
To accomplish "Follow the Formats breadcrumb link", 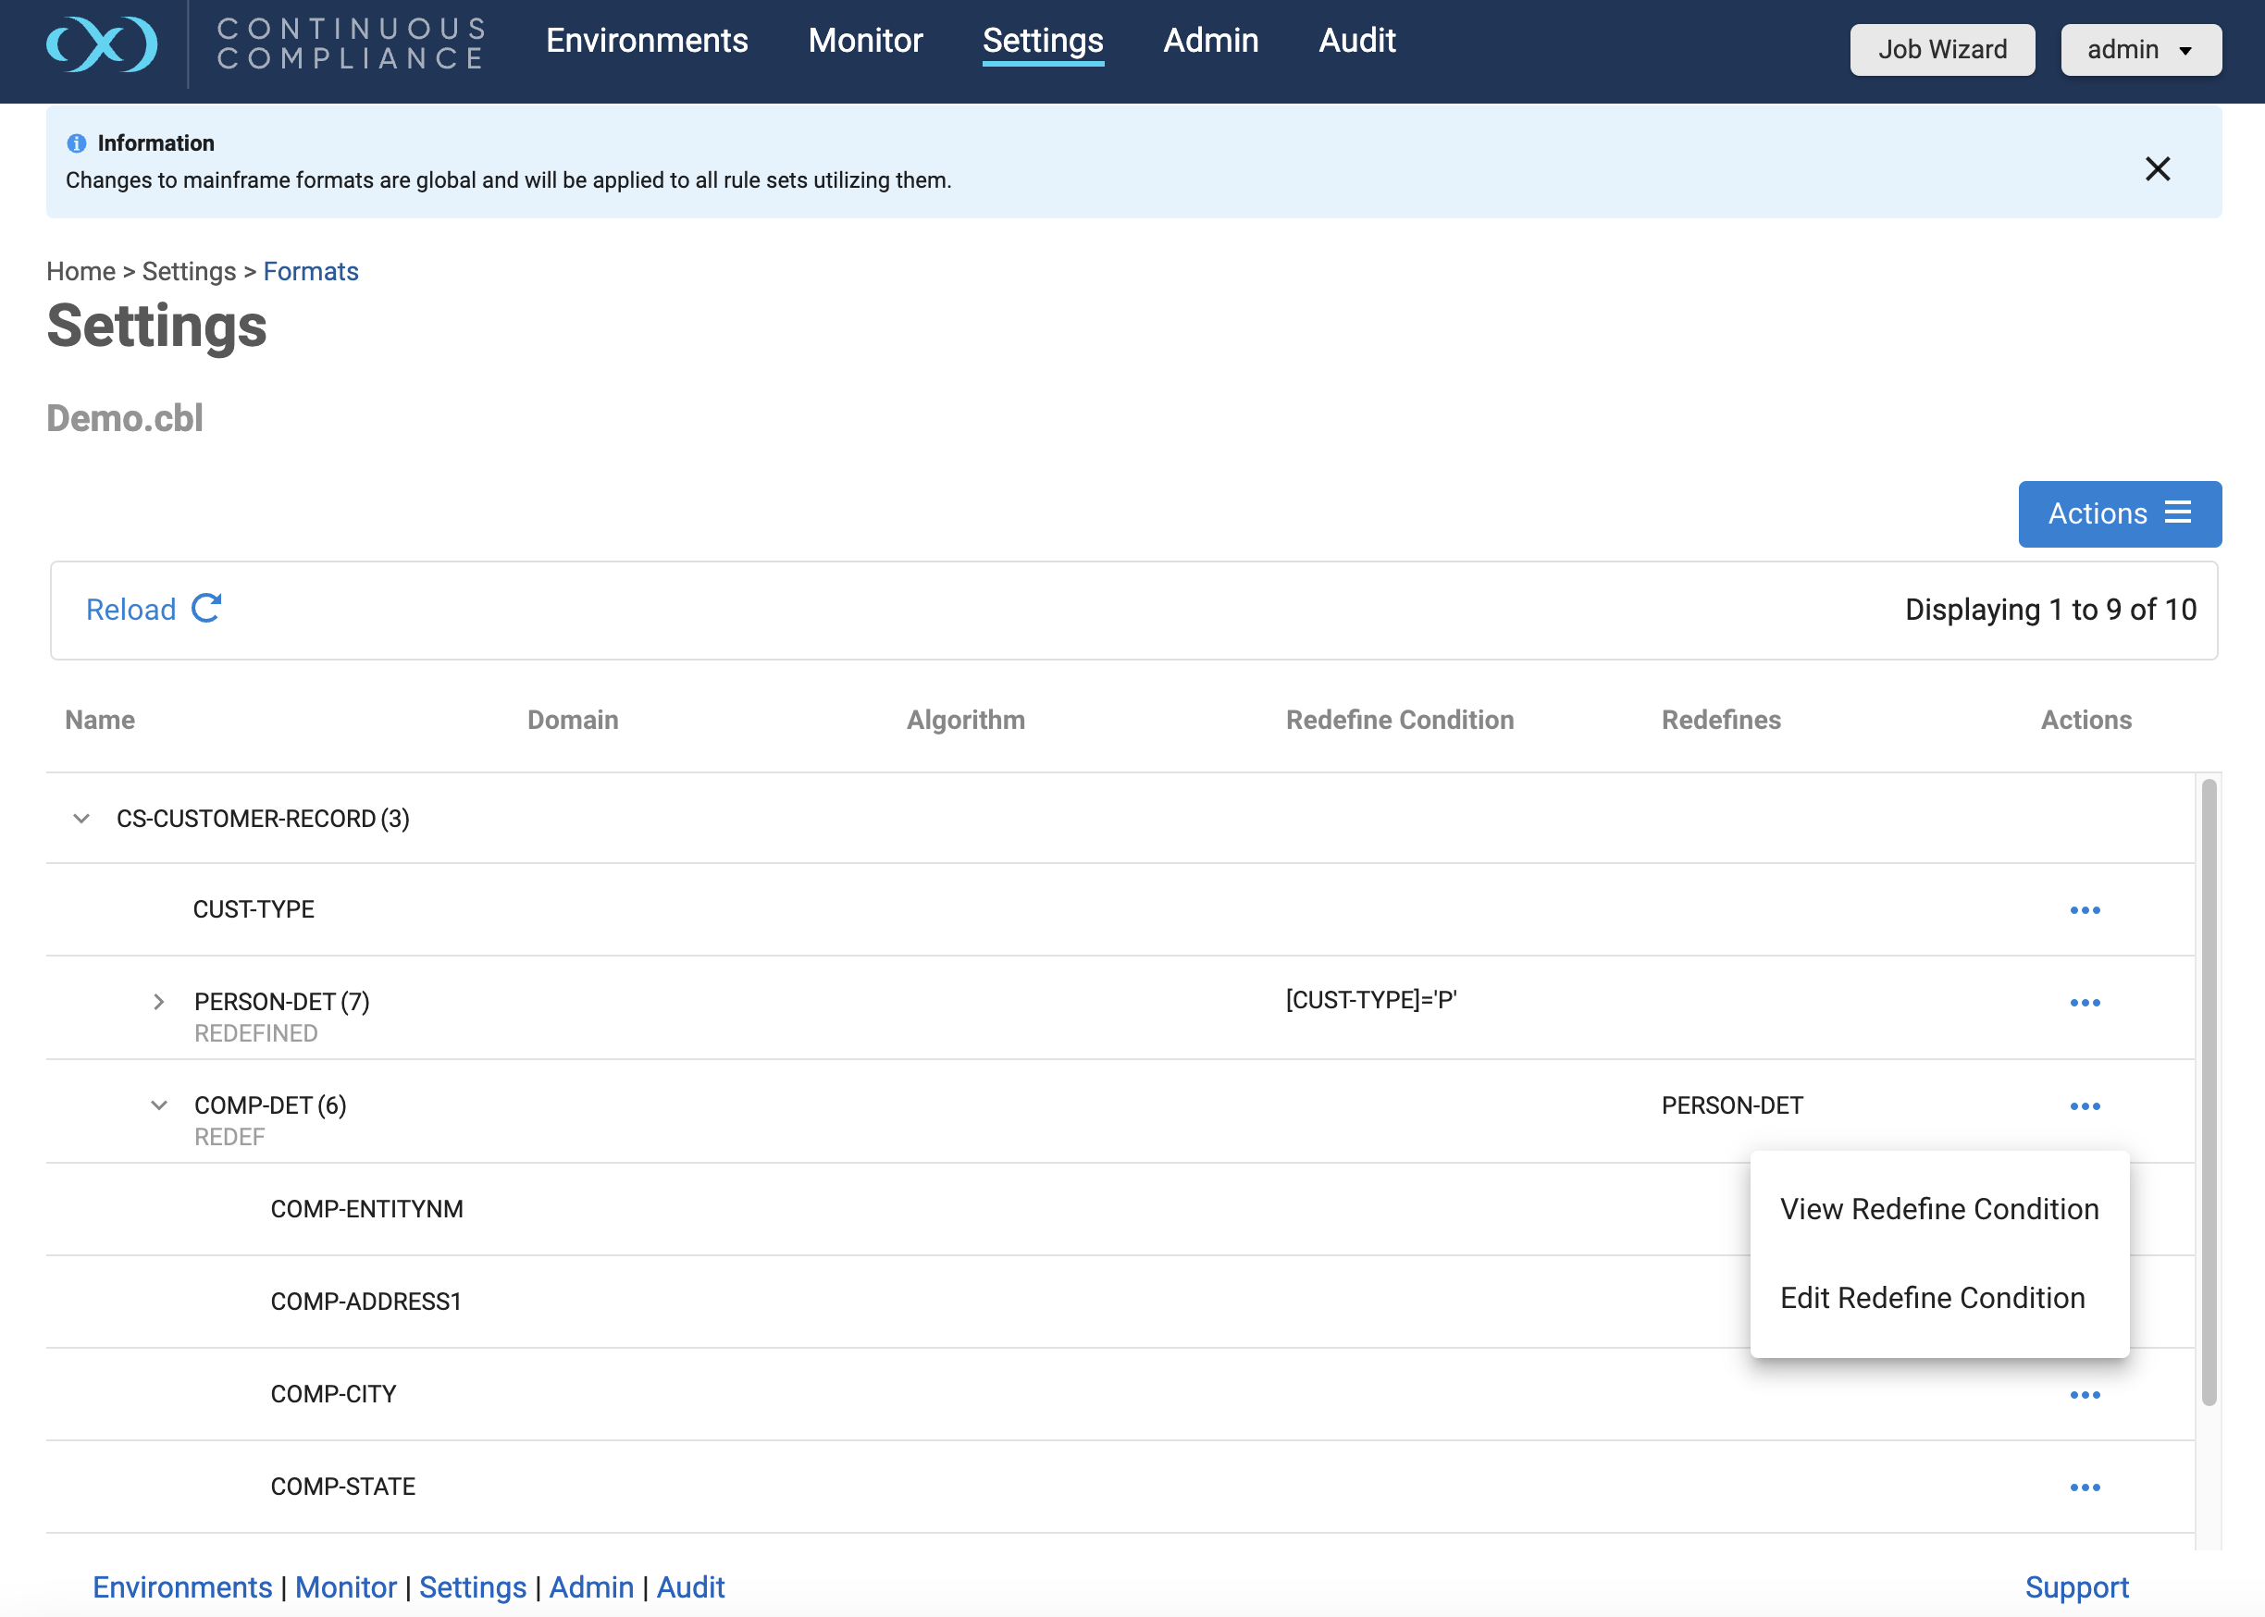I will 310,272.
